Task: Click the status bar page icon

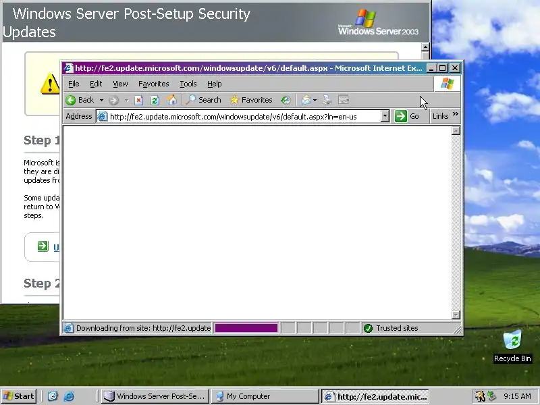Action: tap(69, 328)
